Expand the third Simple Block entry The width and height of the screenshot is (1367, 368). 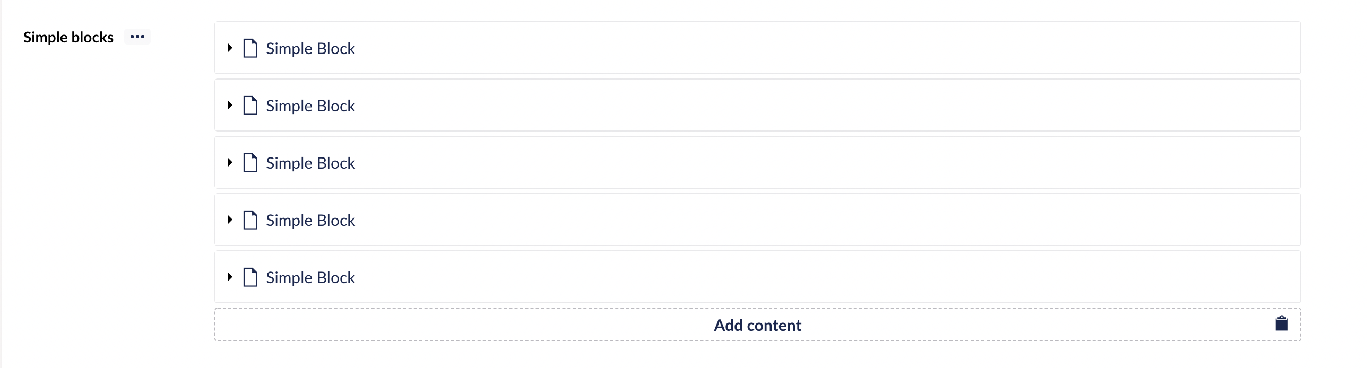click(x=230, y=163)
